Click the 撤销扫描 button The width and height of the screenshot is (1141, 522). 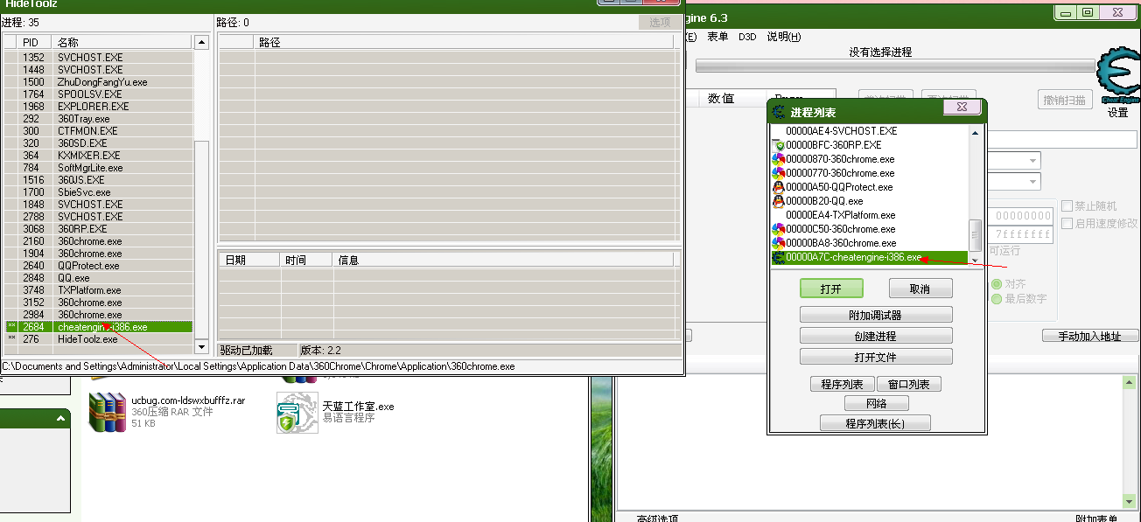point(1065,99)
